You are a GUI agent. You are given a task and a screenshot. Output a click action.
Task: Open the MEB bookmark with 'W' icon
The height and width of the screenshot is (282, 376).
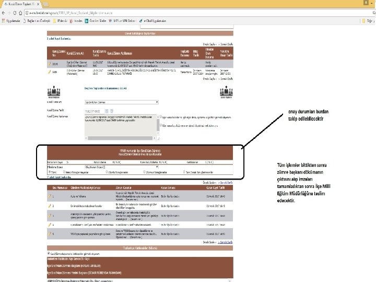coord(122,21)
